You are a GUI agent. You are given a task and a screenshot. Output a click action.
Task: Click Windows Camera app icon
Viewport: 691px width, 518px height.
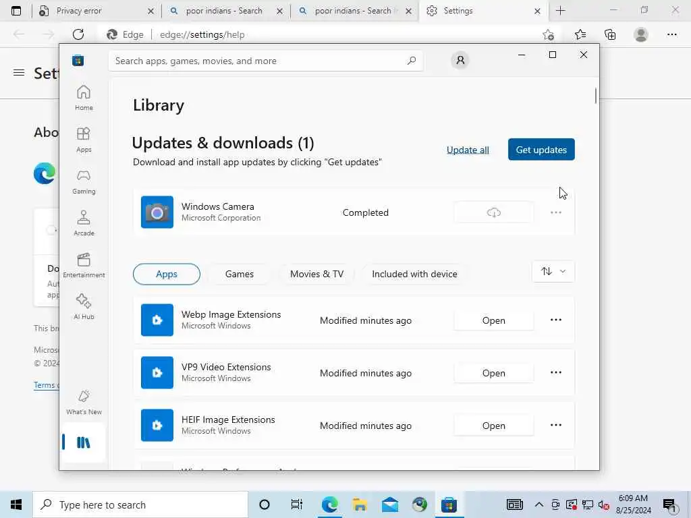tap(157, 212)
